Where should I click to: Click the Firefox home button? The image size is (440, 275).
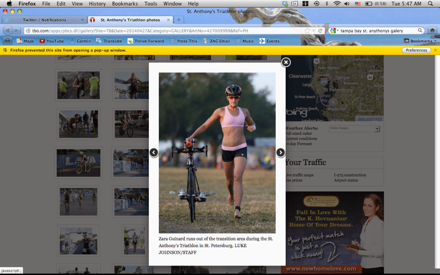(x=432, y=31)
